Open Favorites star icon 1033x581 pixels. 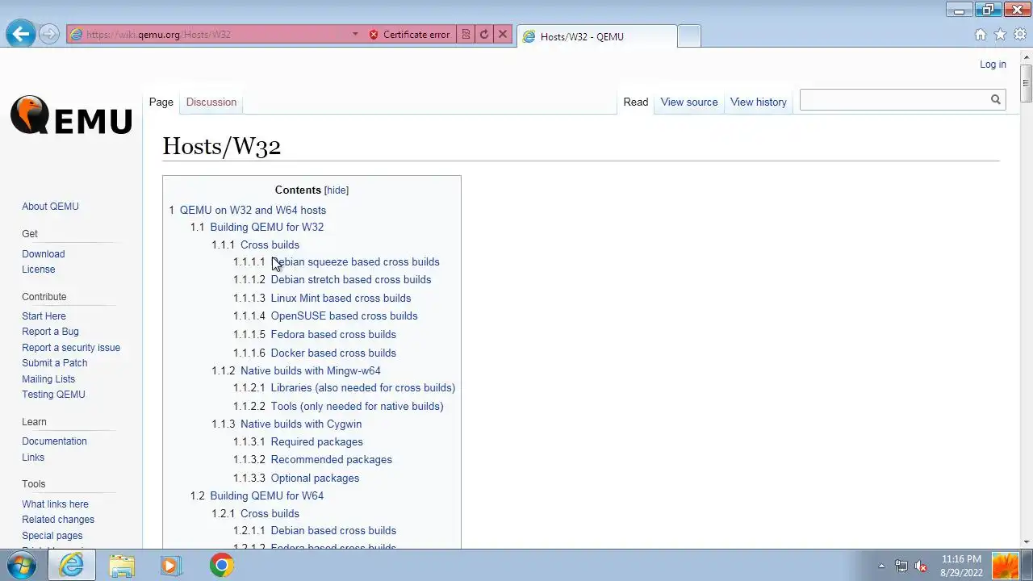point(1000,35)
